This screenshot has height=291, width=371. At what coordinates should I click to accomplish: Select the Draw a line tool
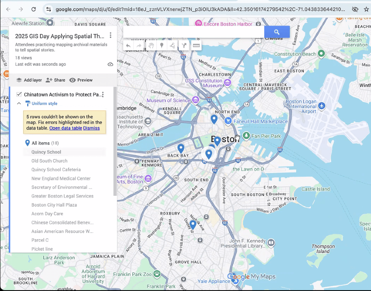coord(172,45)
